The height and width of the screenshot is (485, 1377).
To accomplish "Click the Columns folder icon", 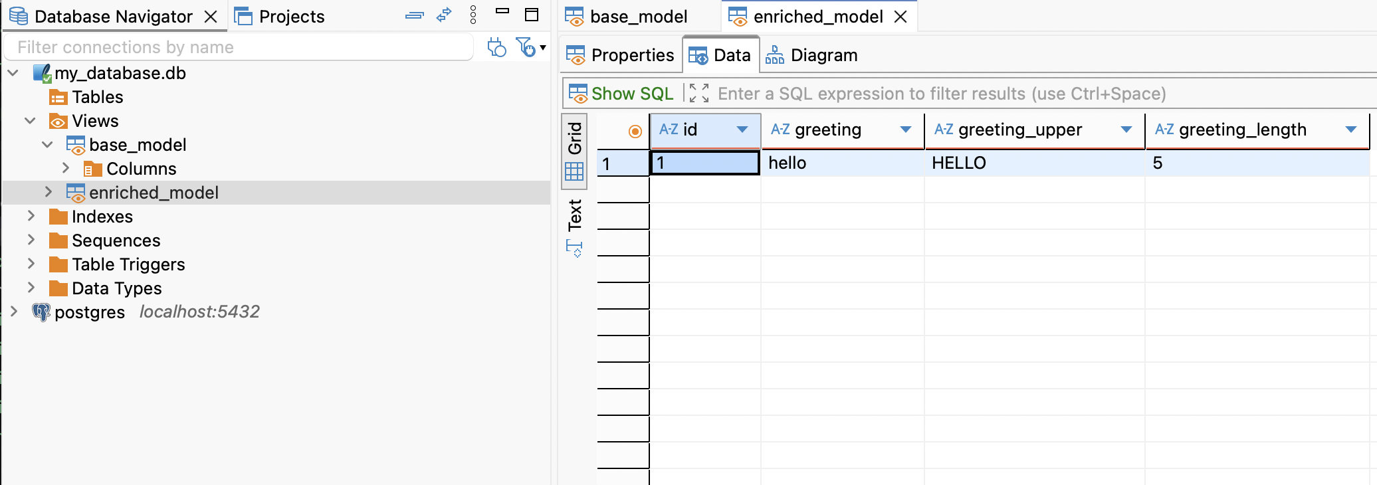I will click(x=92, y=169).
